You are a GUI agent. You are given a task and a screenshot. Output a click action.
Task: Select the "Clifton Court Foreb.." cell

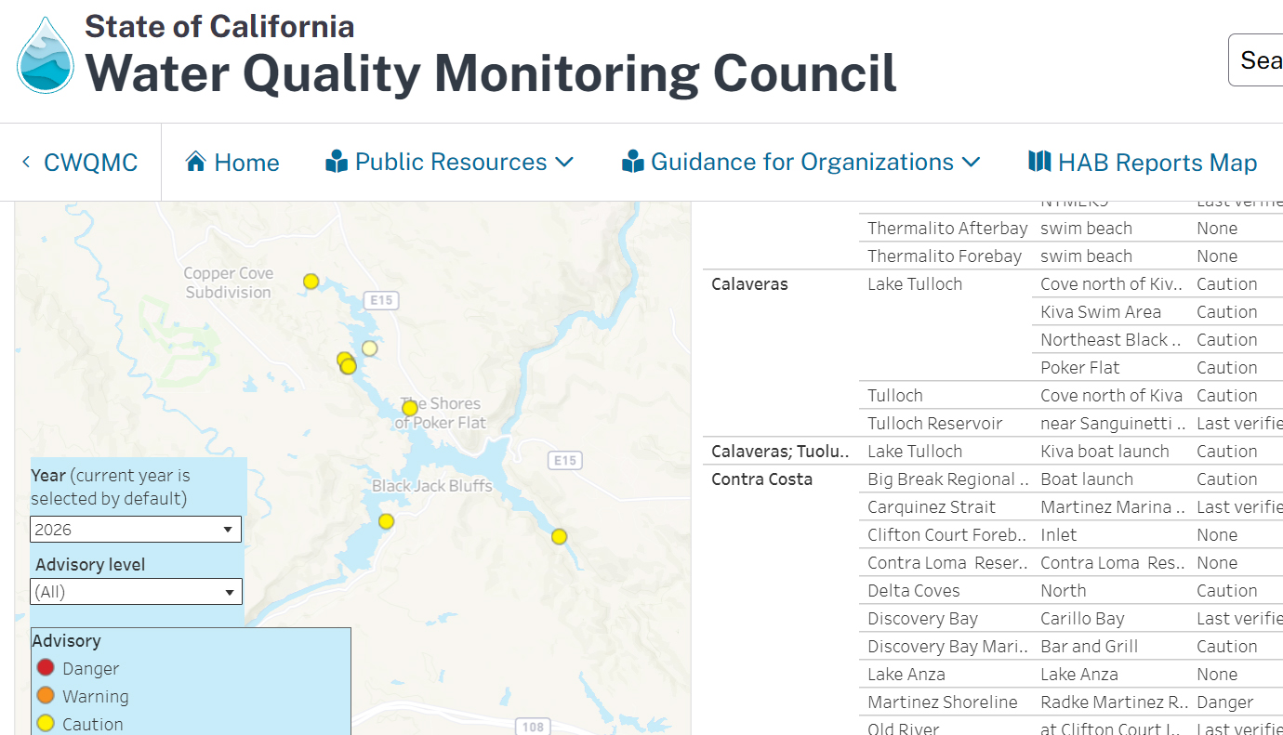point(947,535)
